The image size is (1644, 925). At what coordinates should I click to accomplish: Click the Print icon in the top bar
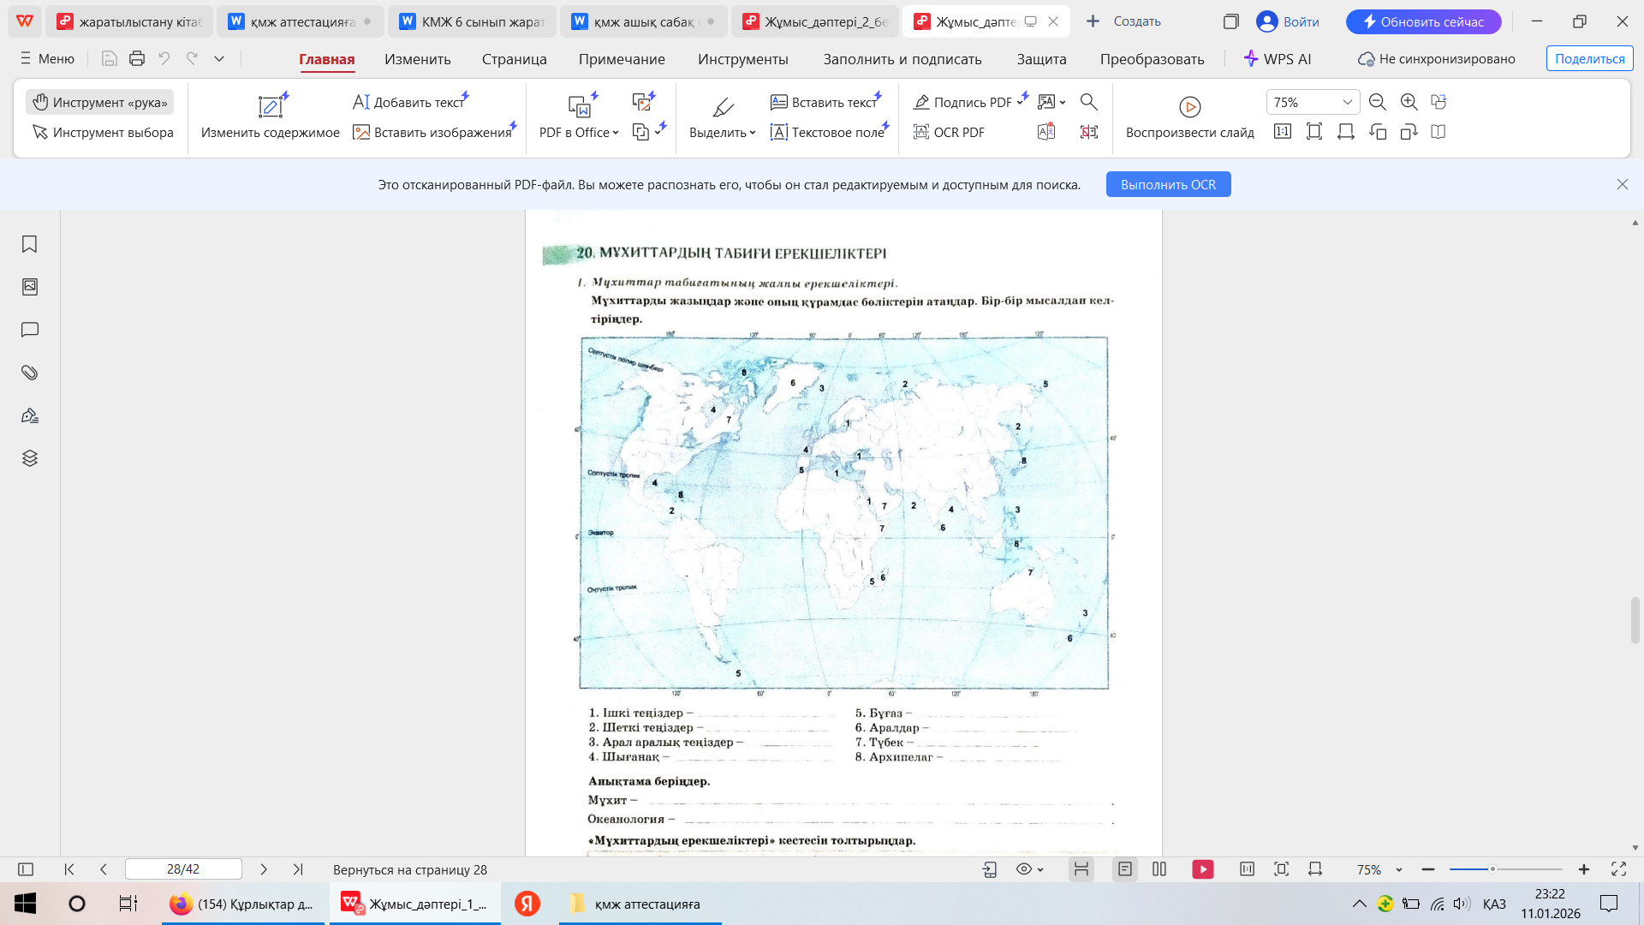[x=137, y=58]
